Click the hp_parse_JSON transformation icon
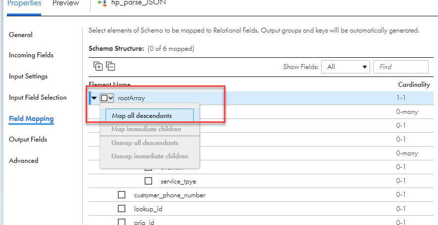 coord(103,3)
